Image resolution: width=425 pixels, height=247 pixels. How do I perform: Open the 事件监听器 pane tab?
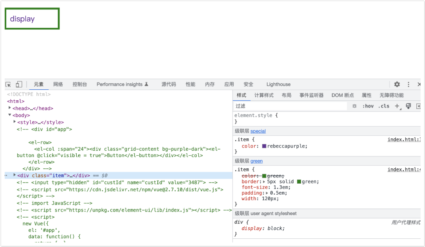pyautogui.click(x=311, y=95)
